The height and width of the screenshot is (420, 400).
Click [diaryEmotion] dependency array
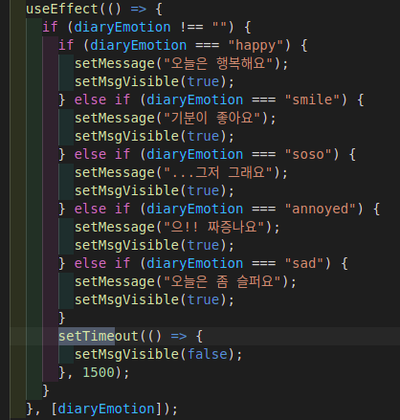point(106,409)
